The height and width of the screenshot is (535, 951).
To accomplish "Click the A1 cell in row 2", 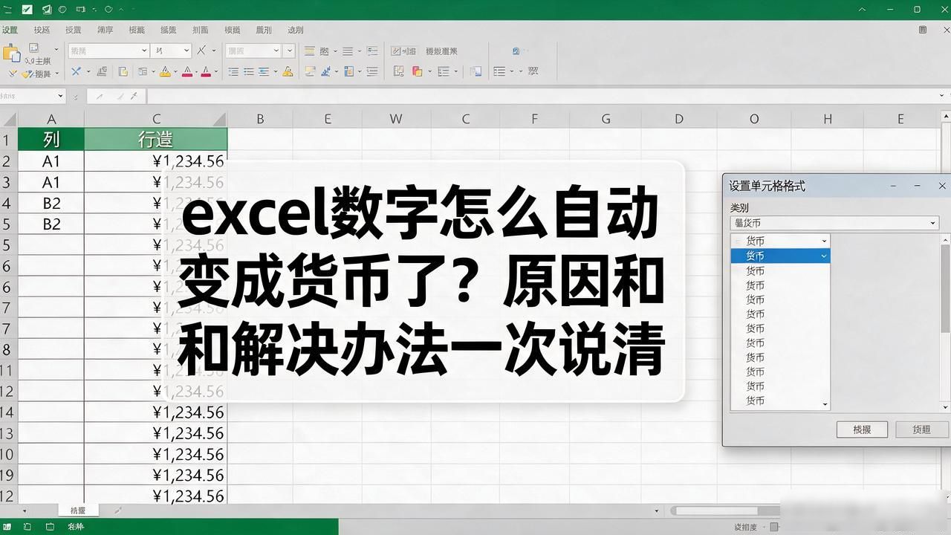I will tap(51, 161).
